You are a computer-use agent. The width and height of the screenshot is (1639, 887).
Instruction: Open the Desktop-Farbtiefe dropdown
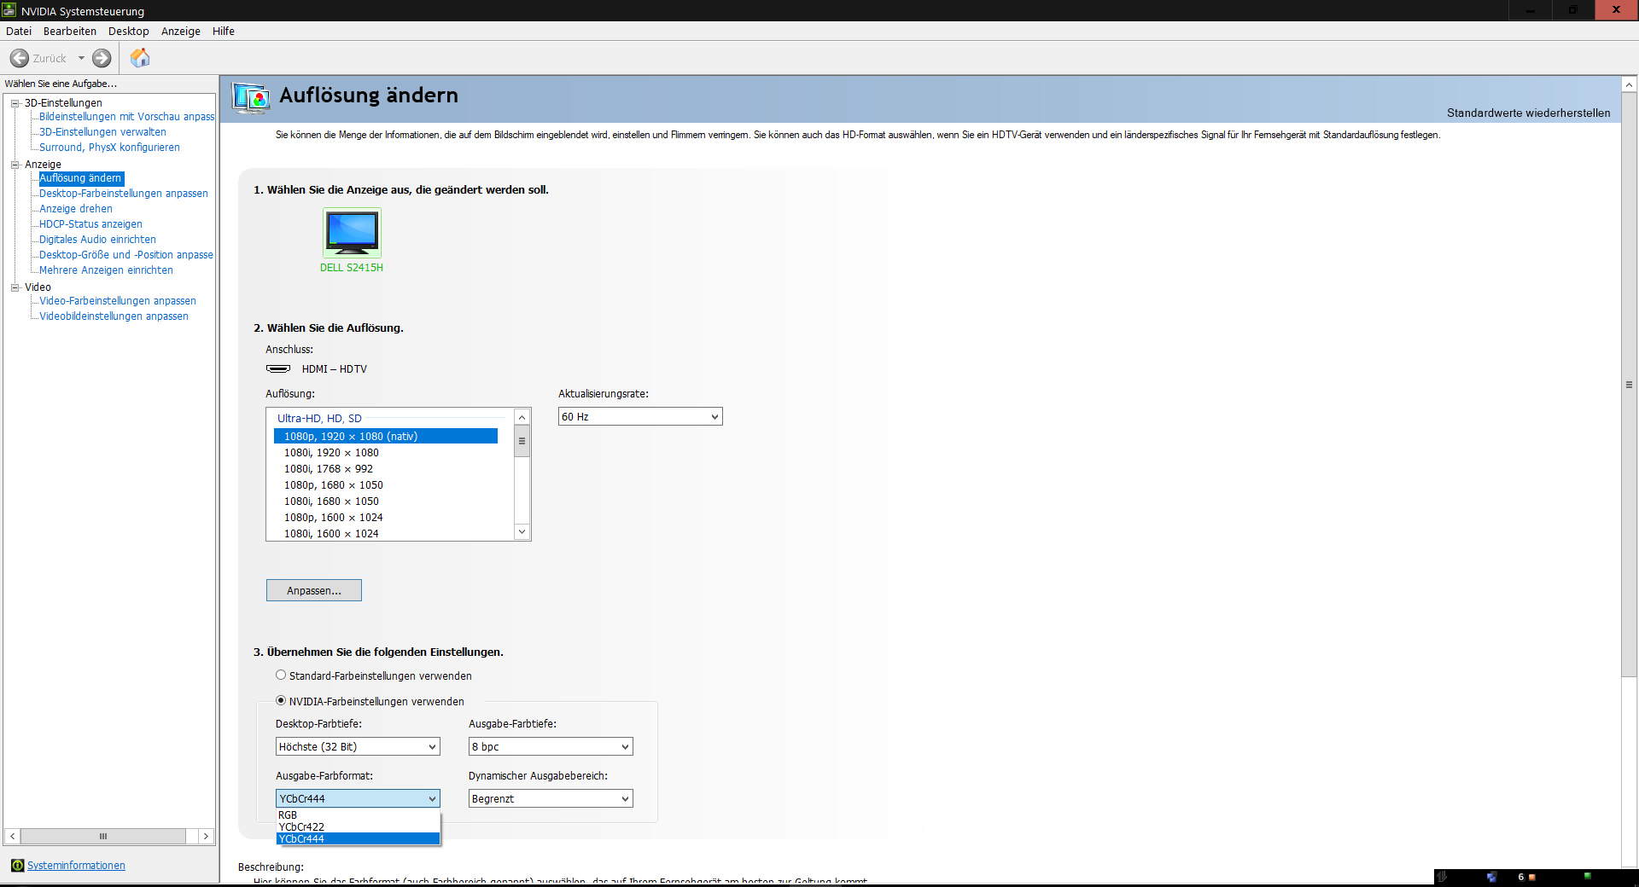click(358, 746)
